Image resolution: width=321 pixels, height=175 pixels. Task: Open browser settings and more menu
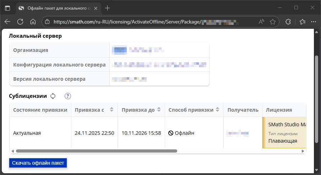pos(314,22)
